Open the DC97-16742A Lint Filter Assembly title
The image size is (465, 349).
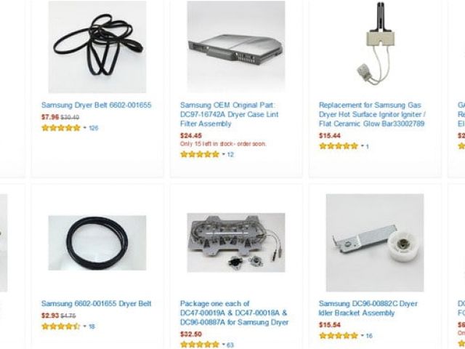230,114
